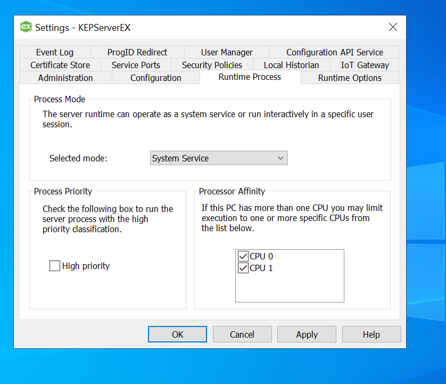Switch to the Administration tab

click(65, 78)
